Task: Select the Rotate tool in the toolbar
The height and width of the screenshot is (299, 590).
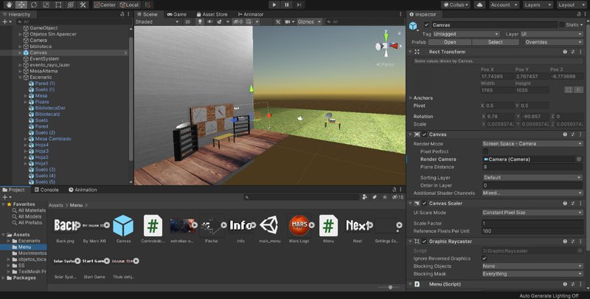Action: tap(33, 4)
